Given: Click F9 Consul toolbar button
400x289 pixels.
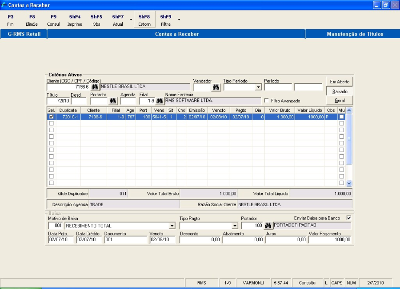Looking at the screenshot, I should point(53,20).
